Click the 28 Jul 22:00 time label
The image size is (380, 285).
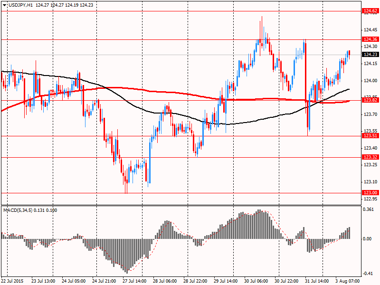195,281
